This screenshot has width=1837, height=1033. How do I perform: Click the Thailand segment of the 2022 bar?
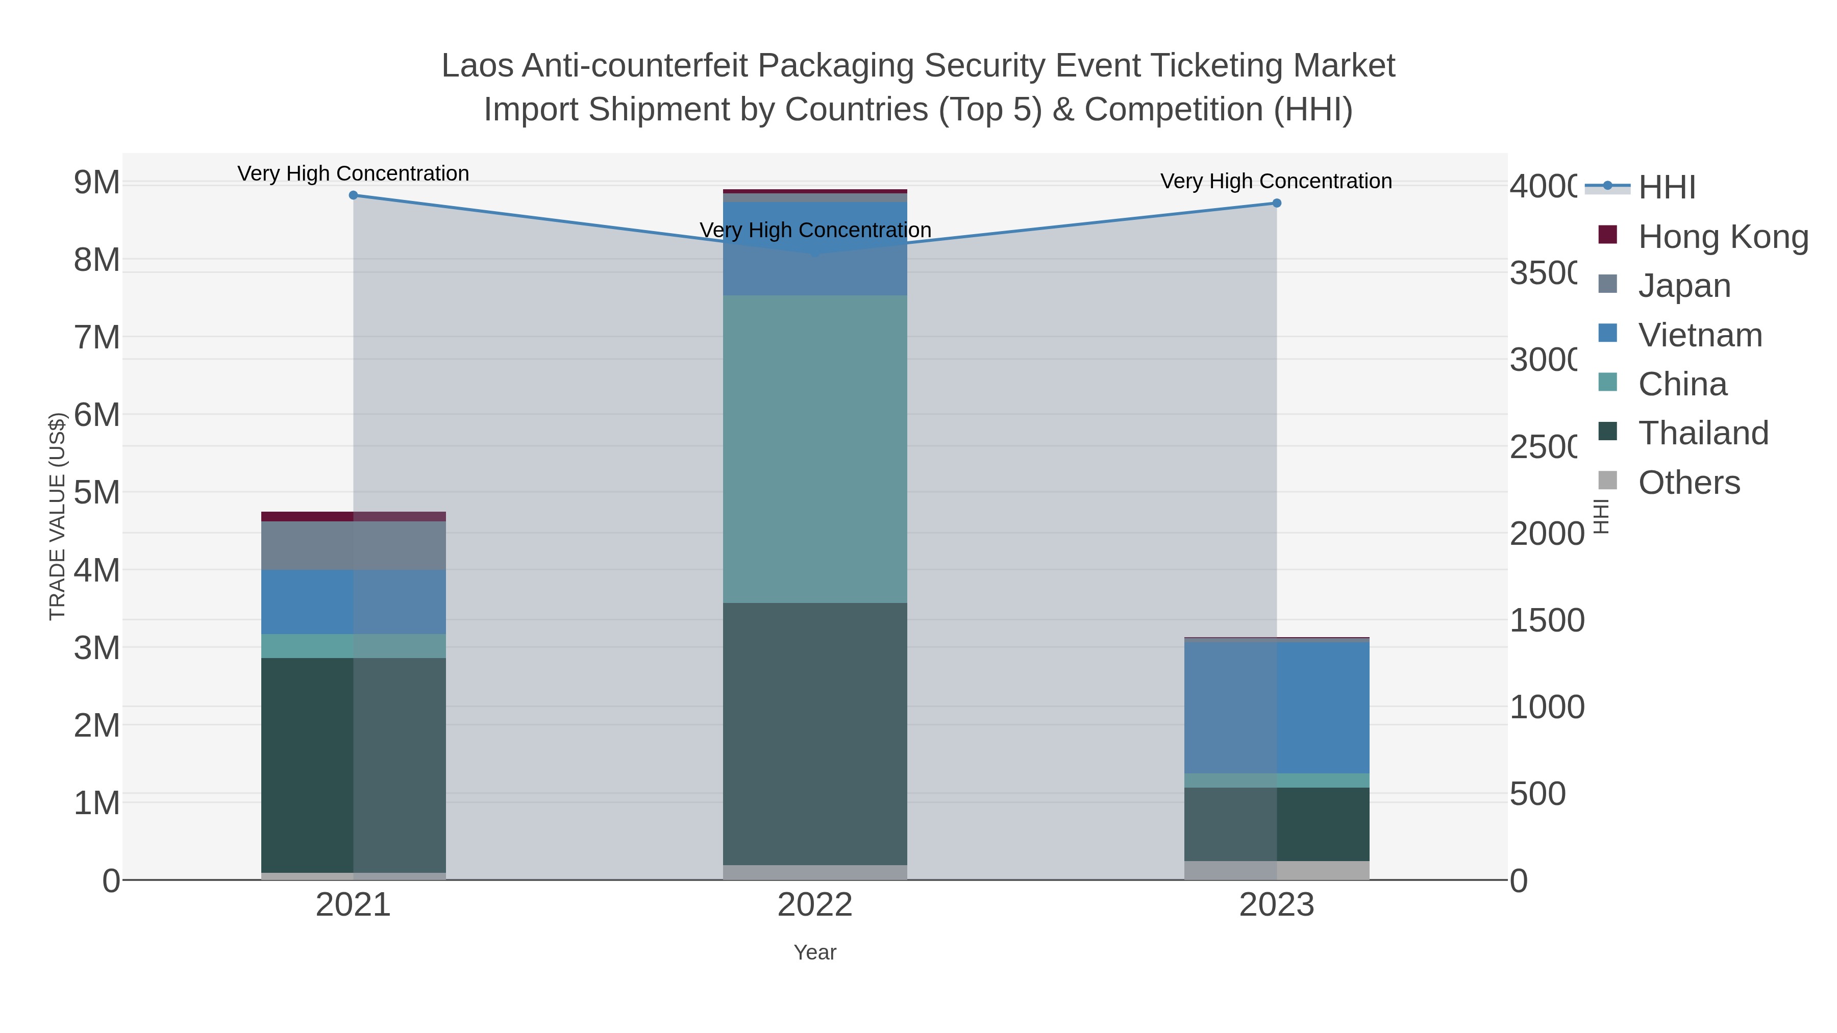pyautogui.click(x=815, y=734)
